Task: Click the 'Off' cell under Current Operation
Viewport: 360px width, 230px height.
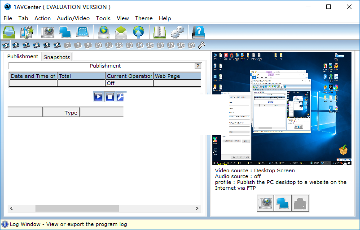Action: coord(129,83)
